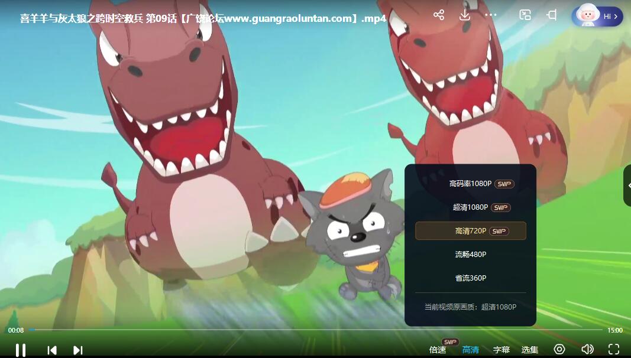Choose the highlighted 高清720P quality
631x358 pixels.
point(470,230)
